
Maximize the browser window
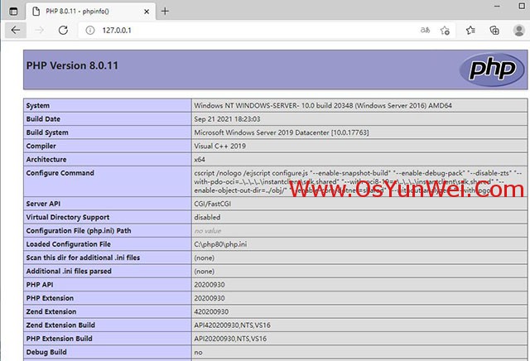(522, 6)
